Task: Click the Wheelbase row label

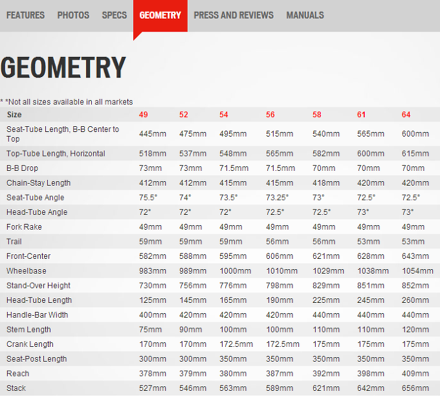Action: [x=27, y=271]
